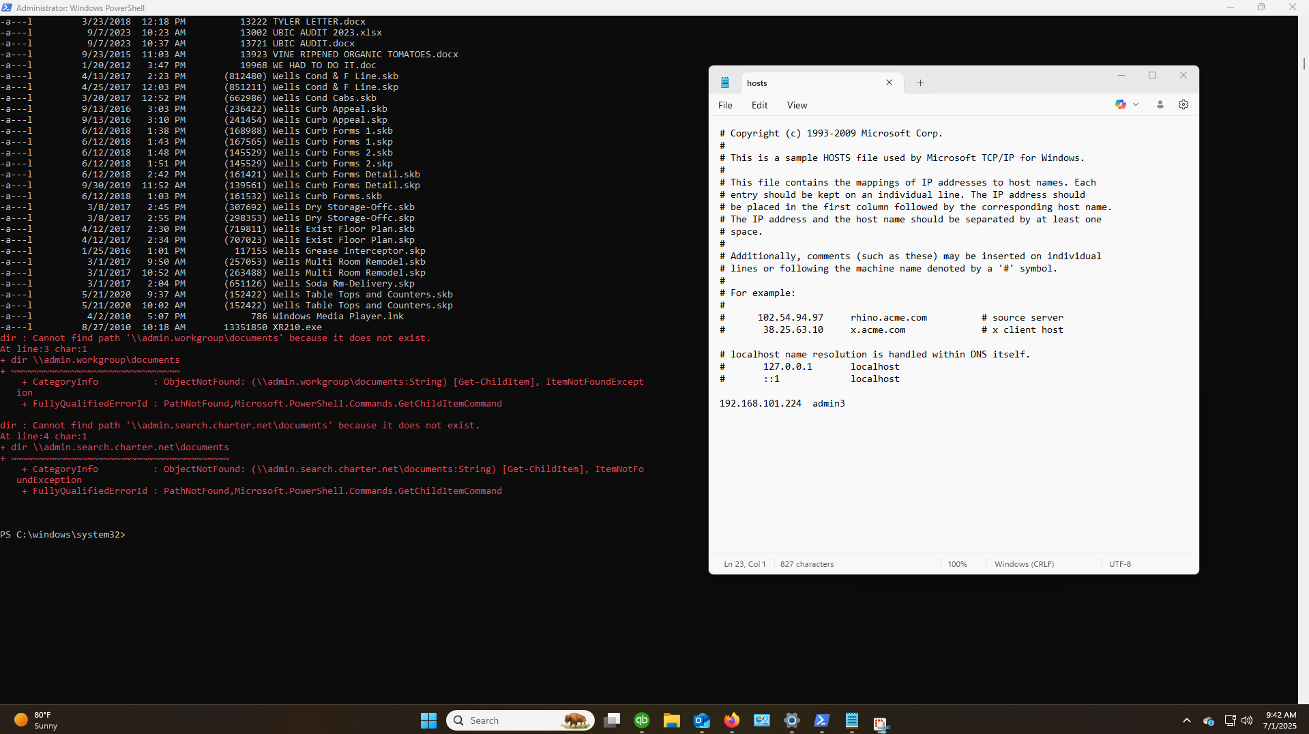Viewport: 1309px width, 734px height.
Task: Close the Notepad window
Action: click(1183, 75)
